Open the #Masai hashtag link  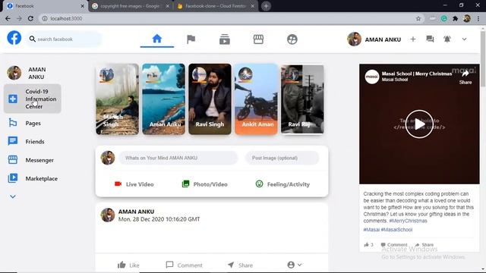(371, 229)
